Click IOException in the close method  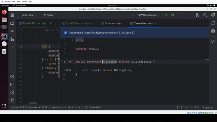point(122,70)
